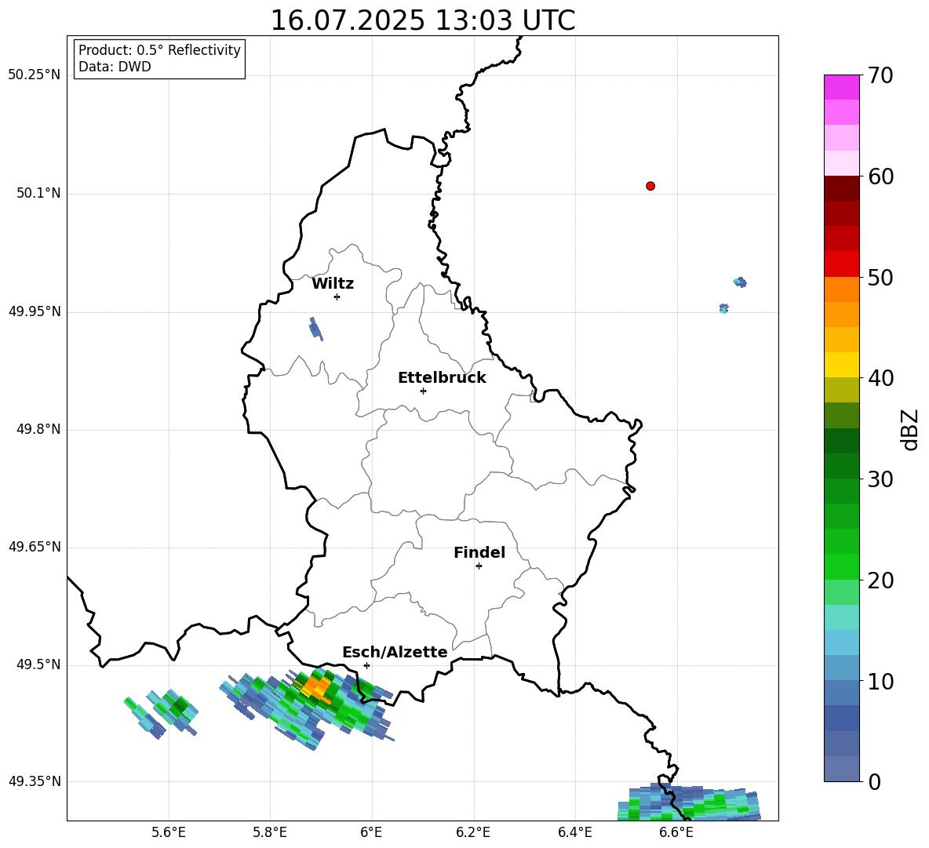The width and height of the screenshot is (929, 848).
Task: Click the Esch/Alzette city label
Action: [x=395, y=652]
